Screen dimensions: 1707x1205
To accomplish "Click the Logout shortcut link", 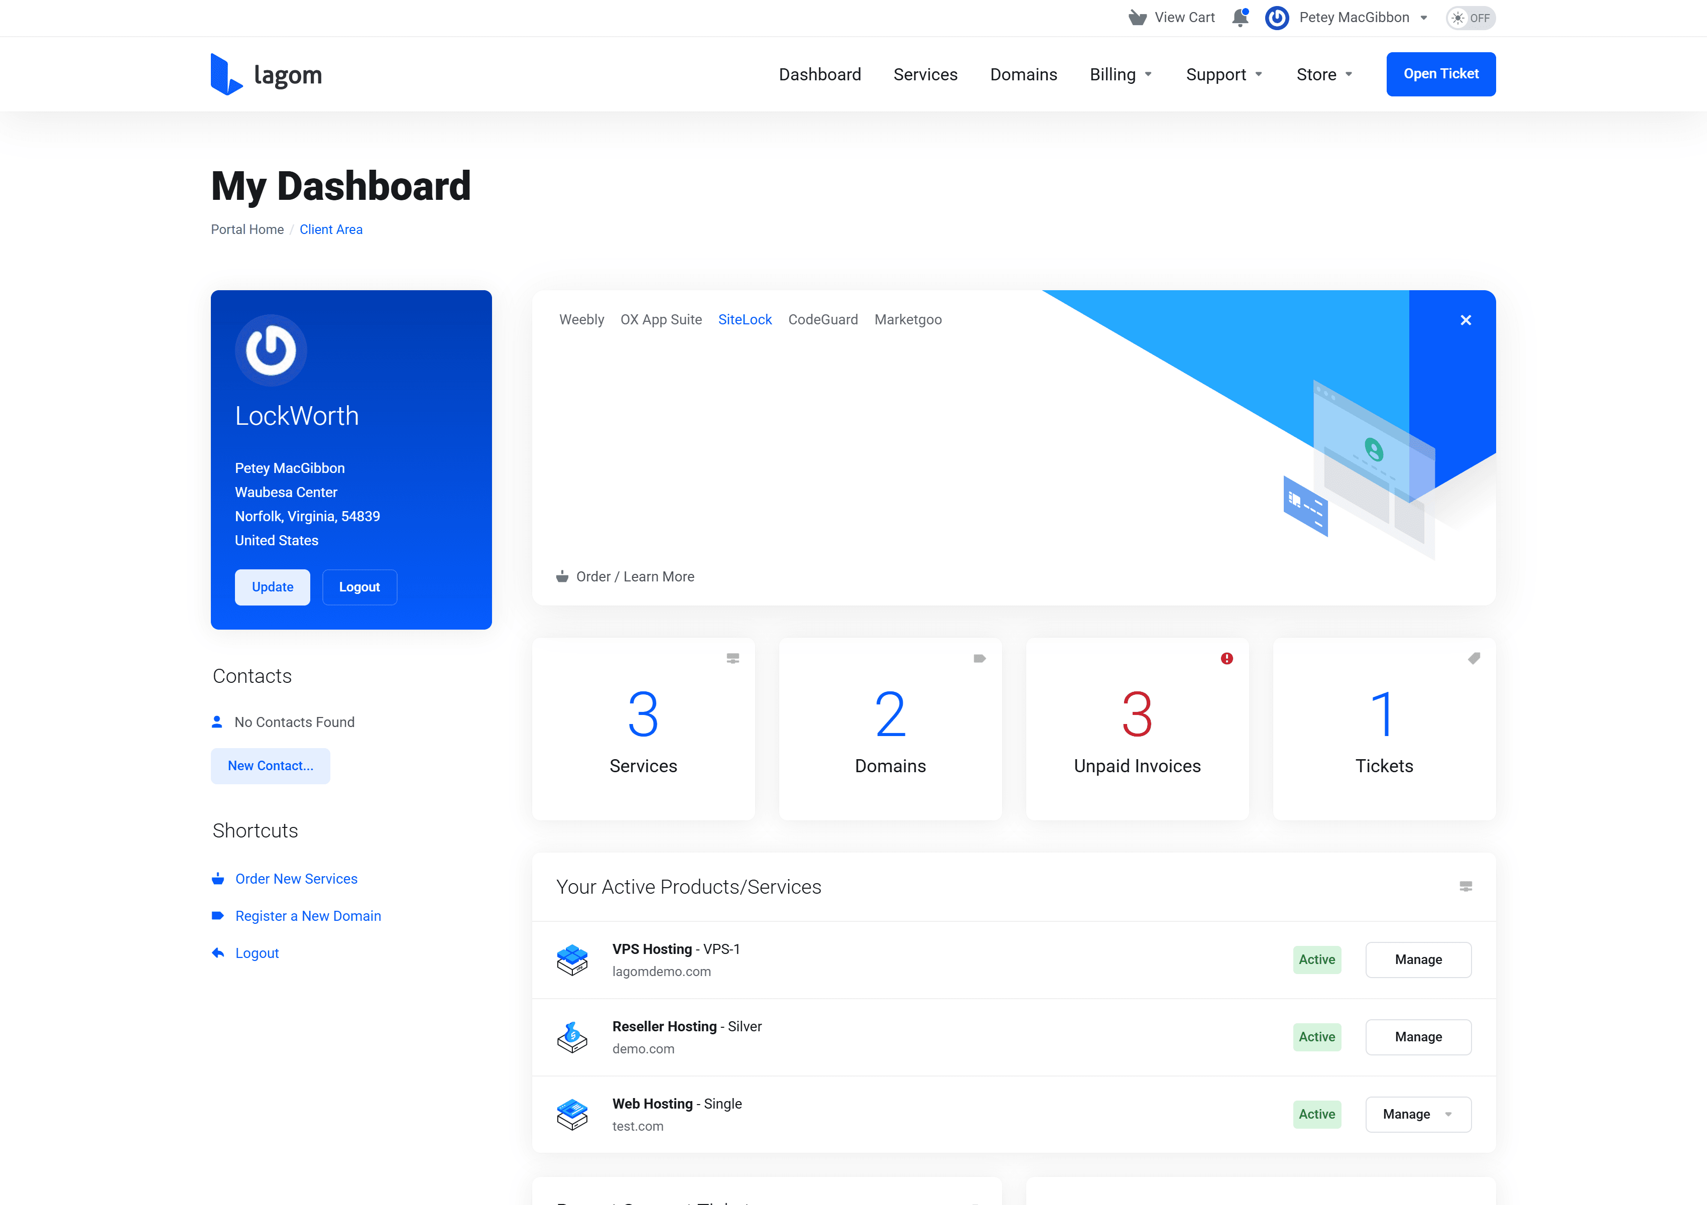I will point(257,953).
